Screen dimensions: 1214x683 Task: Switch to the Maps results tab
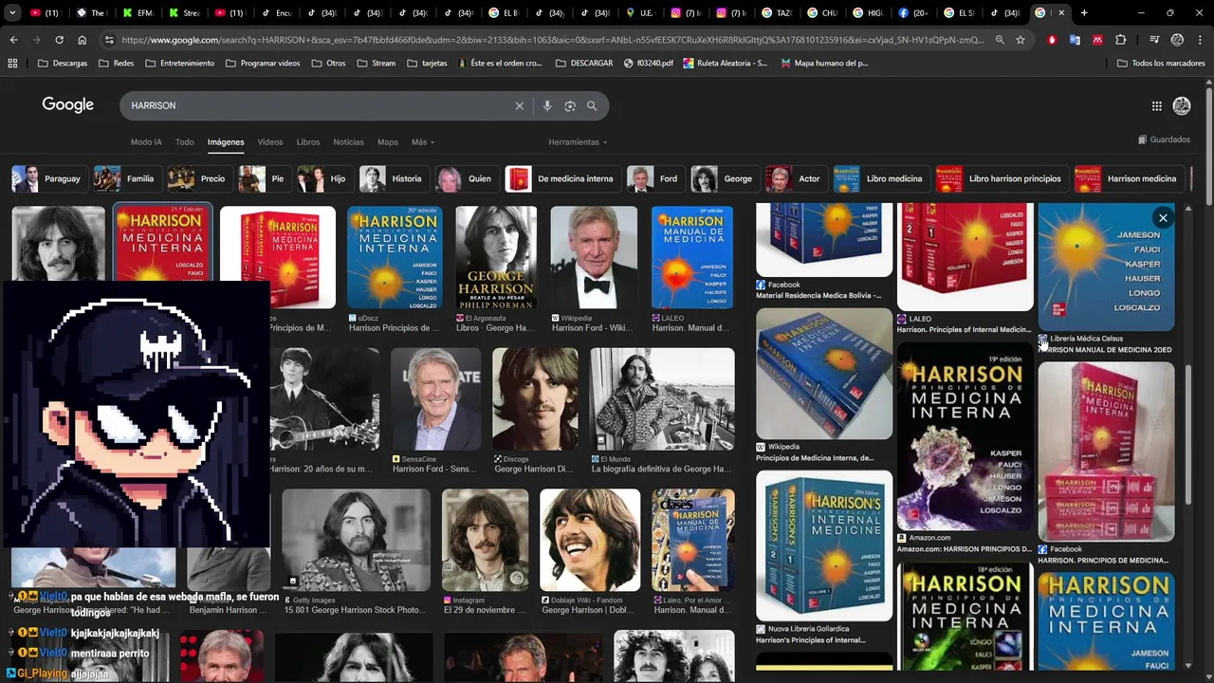(388, 142)
